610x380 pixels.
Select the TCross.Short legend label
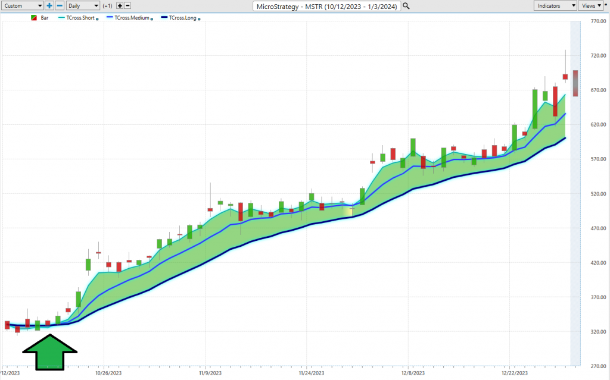(x=80, y=18)
